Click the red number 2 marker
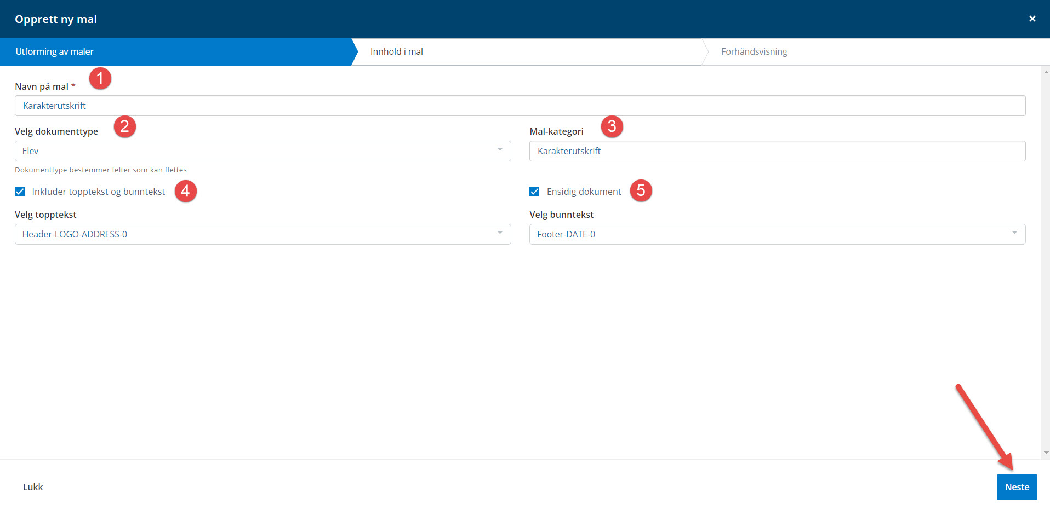Viewport: 1050px width, 510px height. [125, 126]
